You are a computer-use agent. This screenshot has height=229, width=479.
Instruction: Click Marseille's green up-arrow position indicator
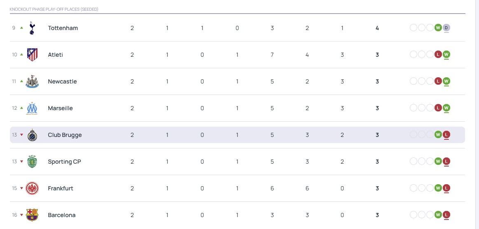click(x=21, y=108)
